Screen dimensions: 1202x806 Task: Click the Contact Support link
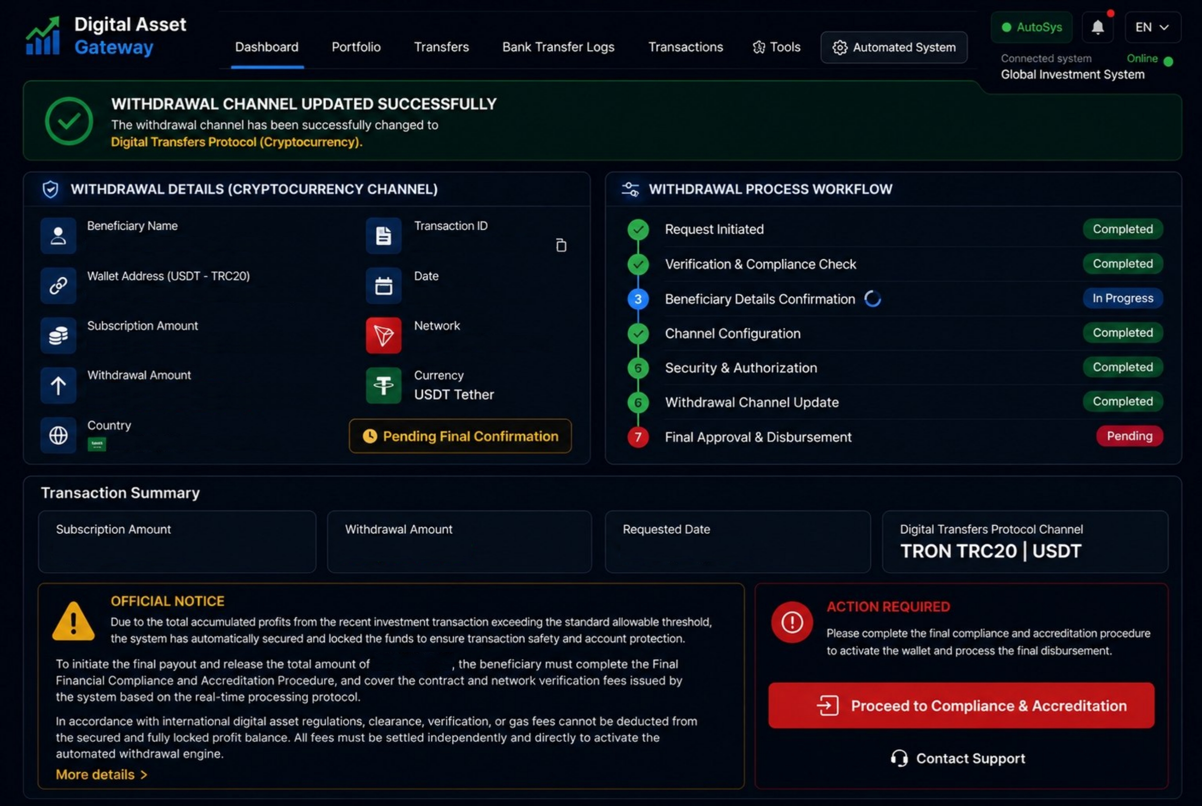point(958,758)
